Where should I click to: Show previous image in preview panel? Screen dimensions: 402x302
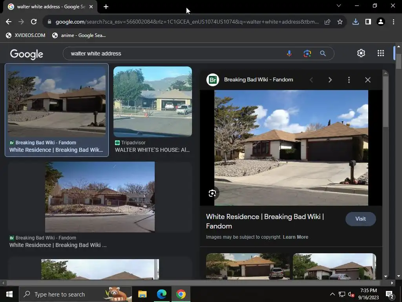coord(311,80)
